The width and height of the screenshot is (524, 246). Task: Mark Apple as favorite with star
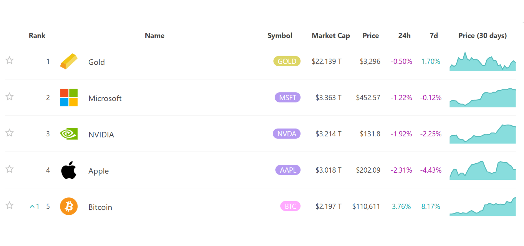pyautogui.click(x=10, y=169)
